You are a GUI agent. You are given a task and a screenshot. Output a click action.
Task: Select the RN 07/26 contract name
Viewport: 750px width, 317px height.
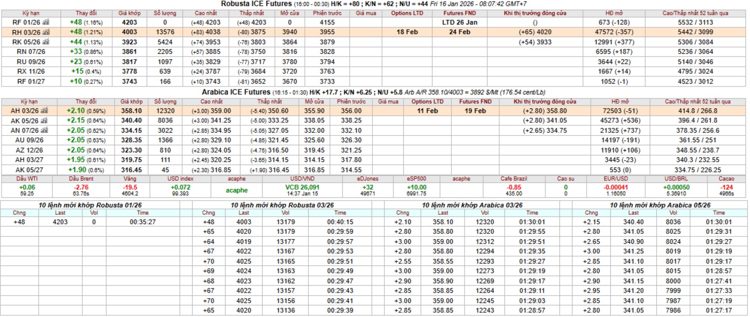[31, 52]
